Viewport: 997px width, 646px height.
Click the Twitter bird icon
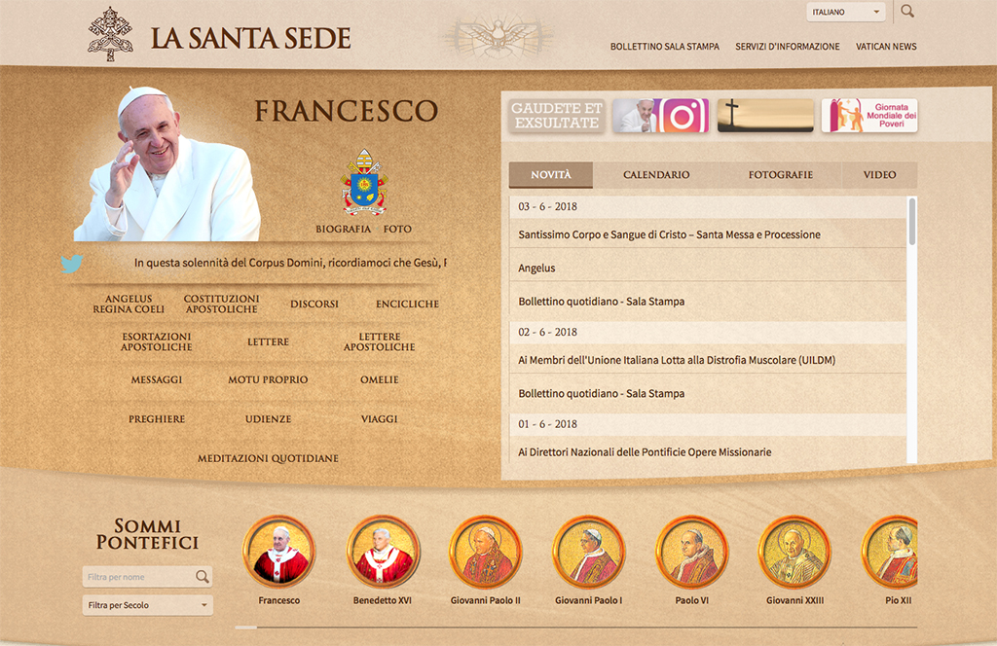pyautogui.click(x=72, y=264)
